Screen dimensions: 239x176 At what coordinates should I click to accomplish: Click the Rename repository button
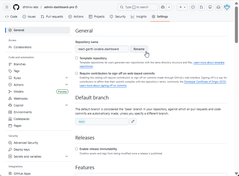[x=139, y=49]
